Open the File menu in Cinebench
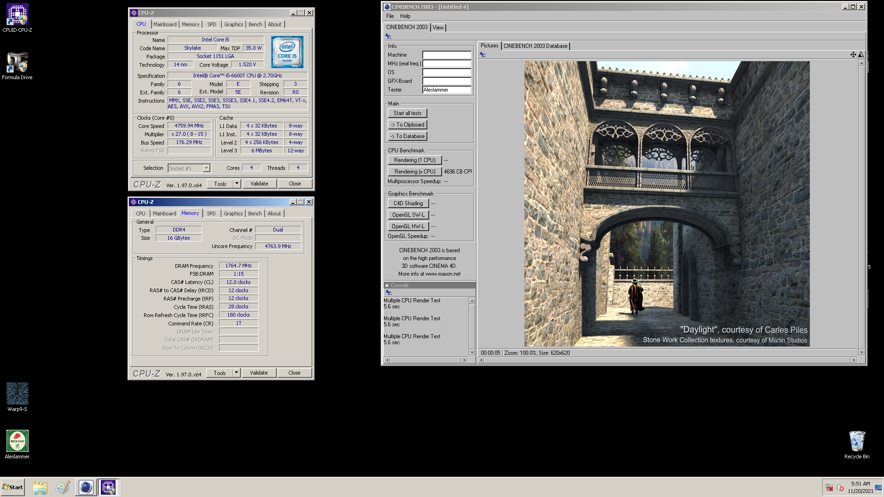The width and height of the screenshot is (884, 497). pos(390,16)
